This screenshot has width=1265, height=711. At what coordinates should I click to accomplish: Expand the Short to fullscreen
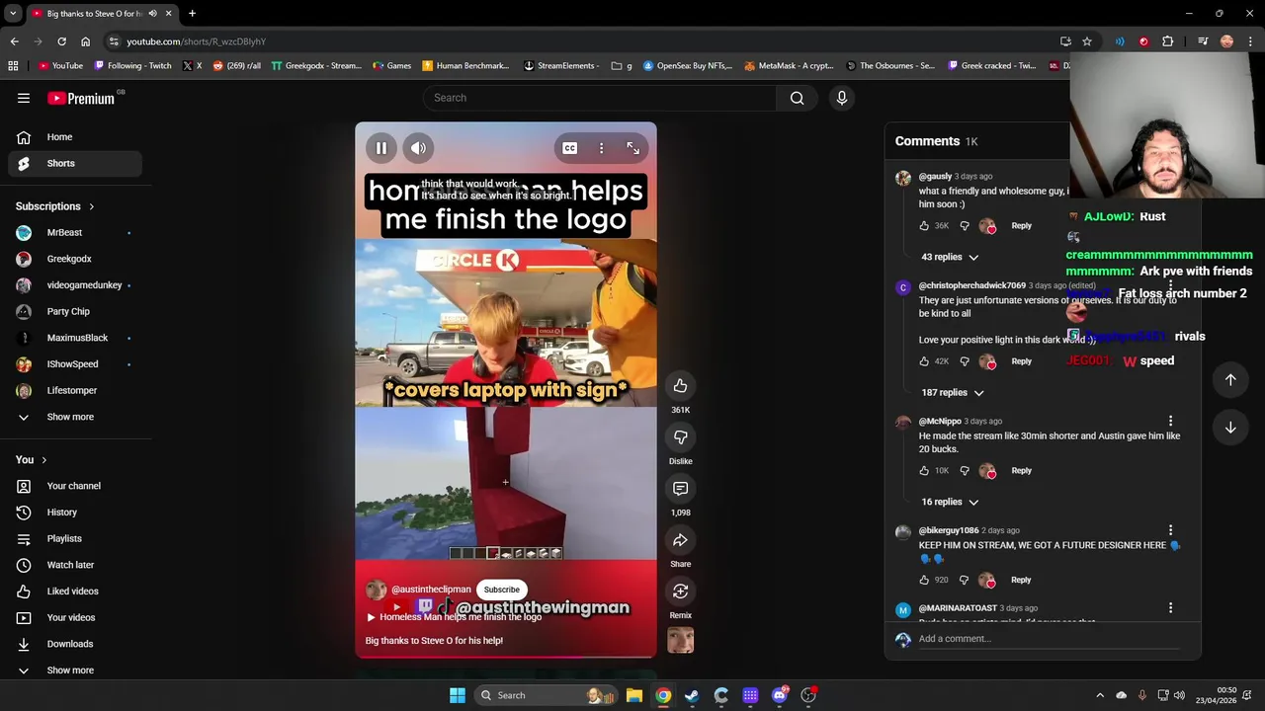pyautogui.click(x=632, y=148)
